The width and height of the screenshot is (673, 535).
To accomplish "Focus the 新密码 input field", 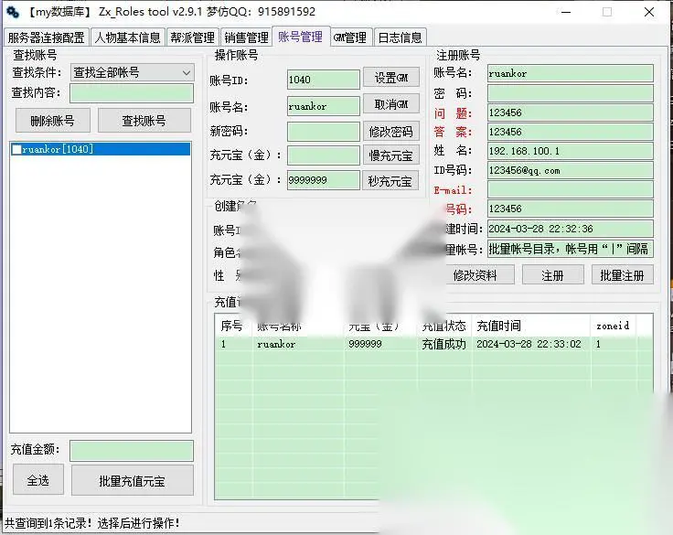I will 324,132.
